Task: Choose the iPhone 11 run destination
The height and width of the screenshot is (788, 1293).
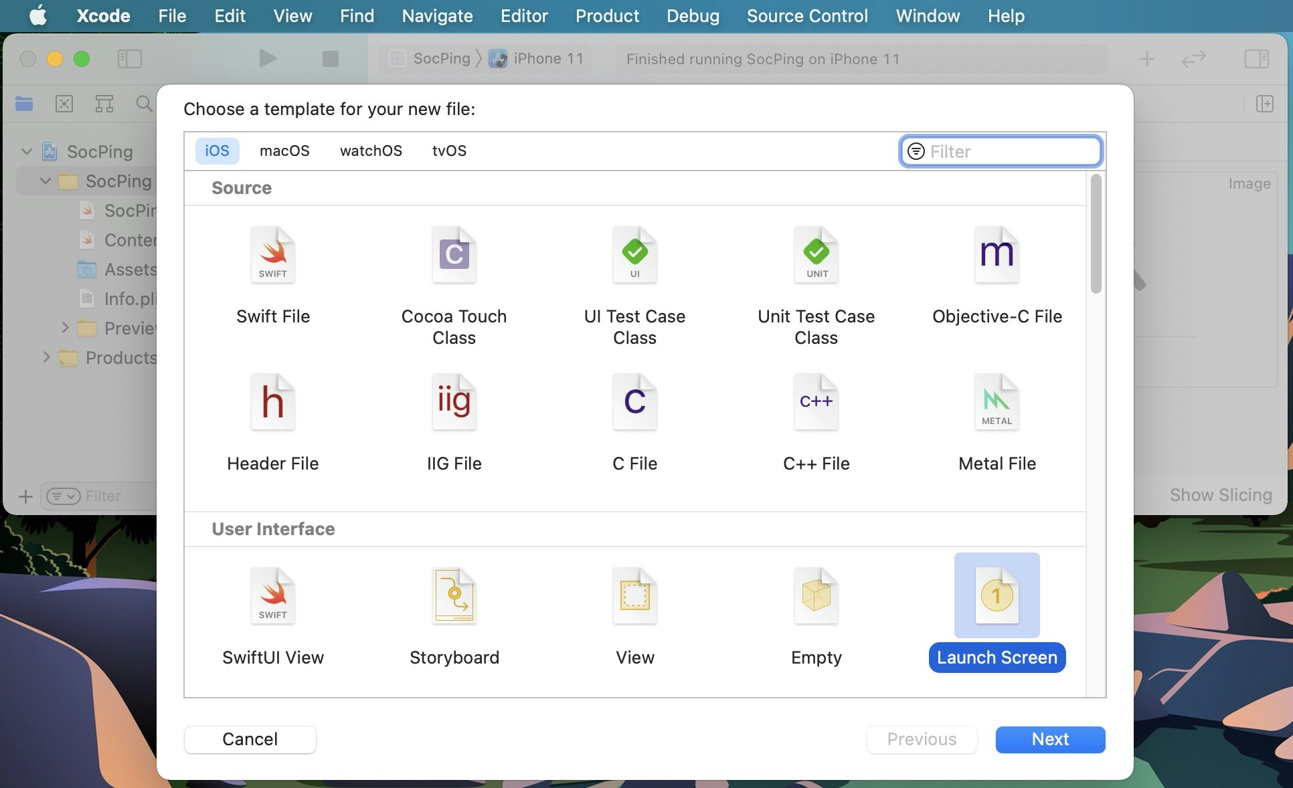Action: point(537,59)
